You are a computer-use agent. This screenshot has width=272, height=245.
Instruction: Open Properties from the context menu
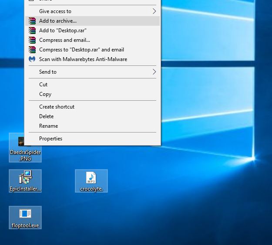tap(50, 139)
